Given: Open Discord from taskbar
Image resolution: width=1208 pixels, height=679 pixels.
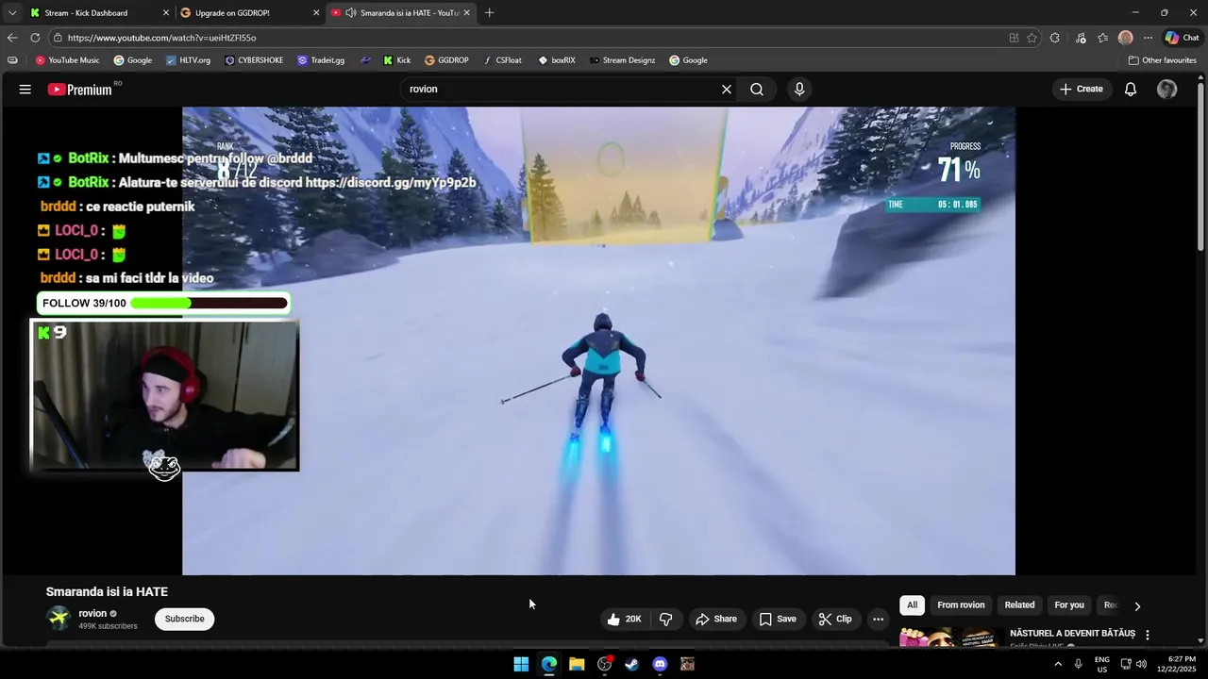Looking at the screenshot, I should click(x=660, y=664).
